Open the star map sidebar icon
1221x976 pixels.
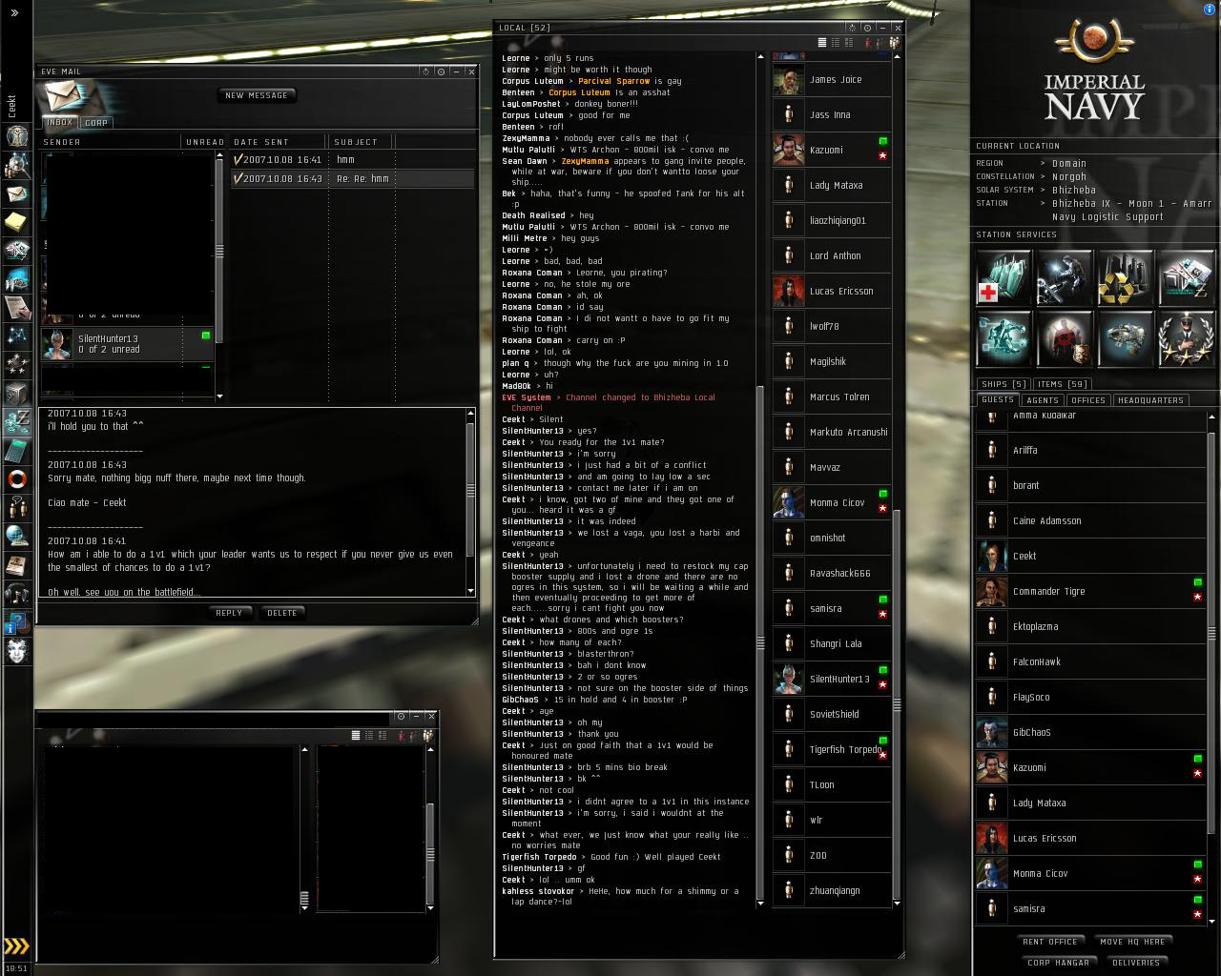(17, 335)
